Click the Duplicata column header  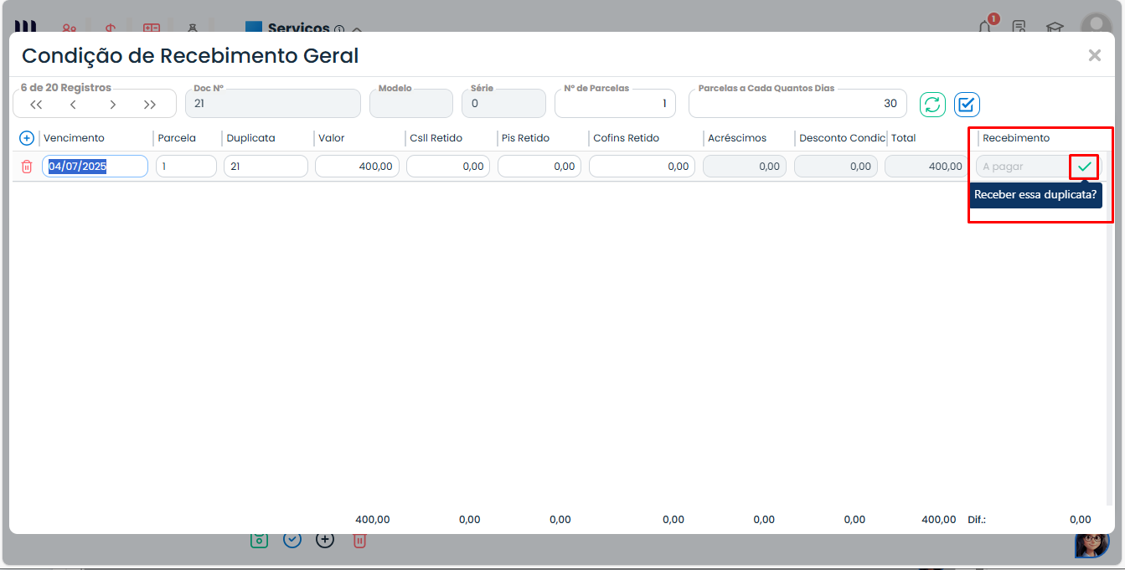(250, 138)
